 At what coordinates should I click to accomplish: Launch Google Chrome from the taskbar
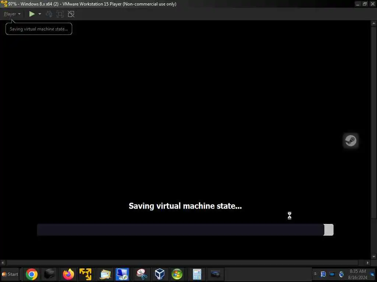tap(32, 274)
